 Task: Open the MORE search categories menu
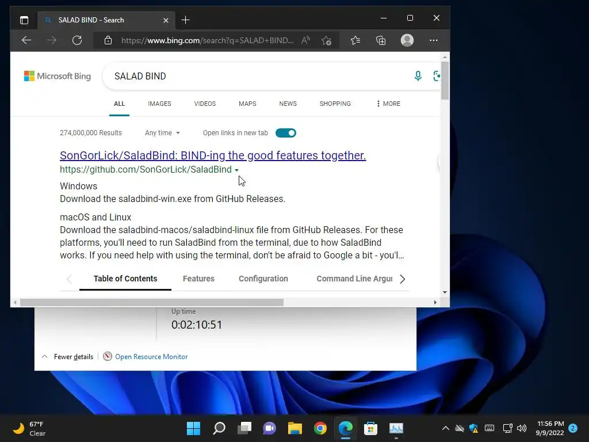tap(388, 104)
